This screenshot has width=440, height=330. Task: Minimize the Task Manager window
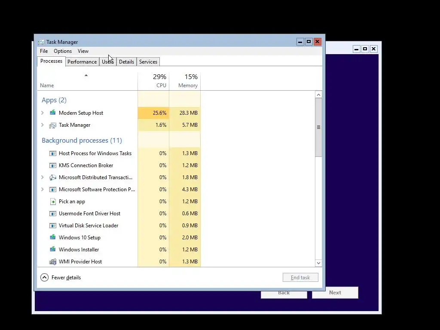point(300,42)
